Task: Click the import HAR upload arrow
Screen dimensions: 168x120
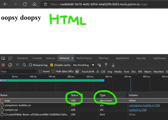Action: pos(106,65)
